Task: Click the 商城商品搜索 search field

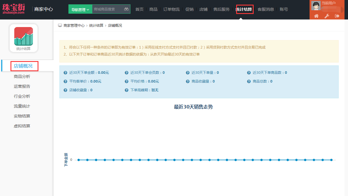Action: pos(108,9)
